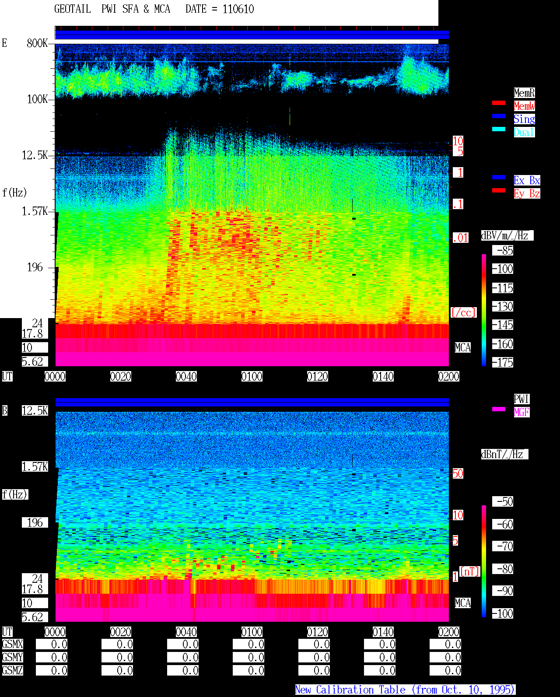
Task: Click the 0140 UT tick on B panel
Action: pyautogui.click(x=383, y=632)
